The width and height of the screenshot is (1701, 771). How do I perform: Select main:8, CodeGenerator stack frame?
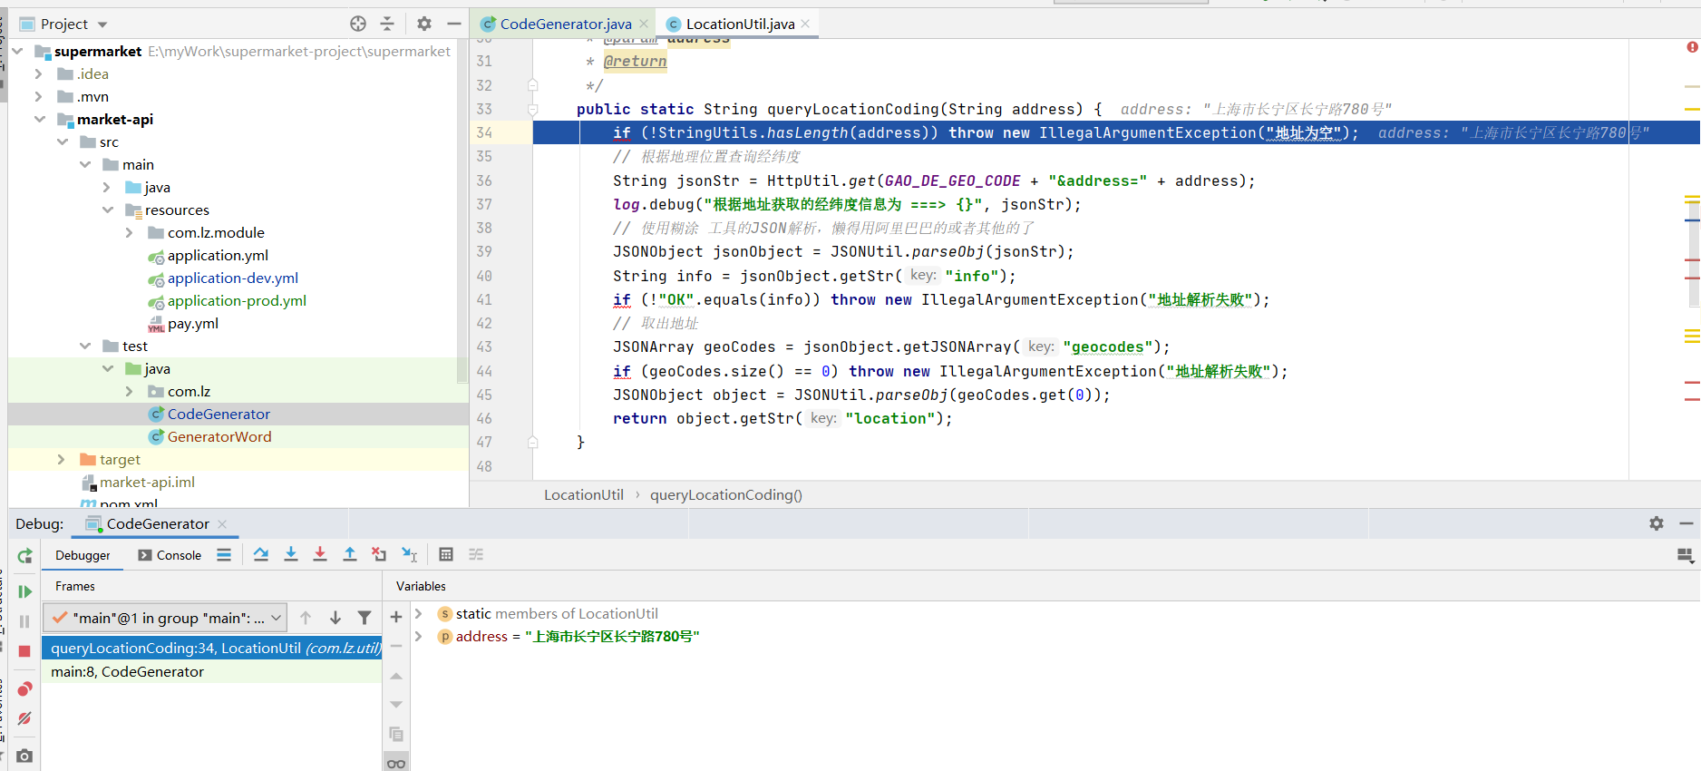[x=212, y=671]
